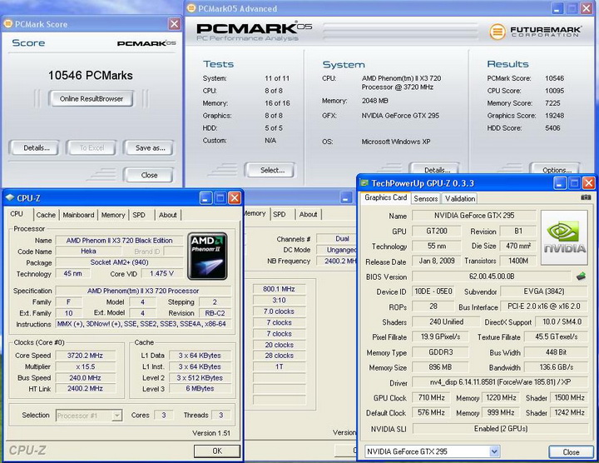599x463 pixels.
Task: Click the 10546 PCMarks score text
Action: (x=91, y=75)
